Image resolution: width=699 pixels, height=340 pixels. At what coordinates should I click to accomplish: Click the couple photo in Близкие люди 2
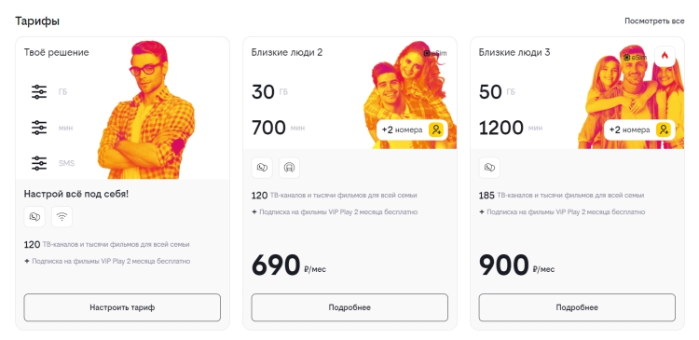click(410, 95)
